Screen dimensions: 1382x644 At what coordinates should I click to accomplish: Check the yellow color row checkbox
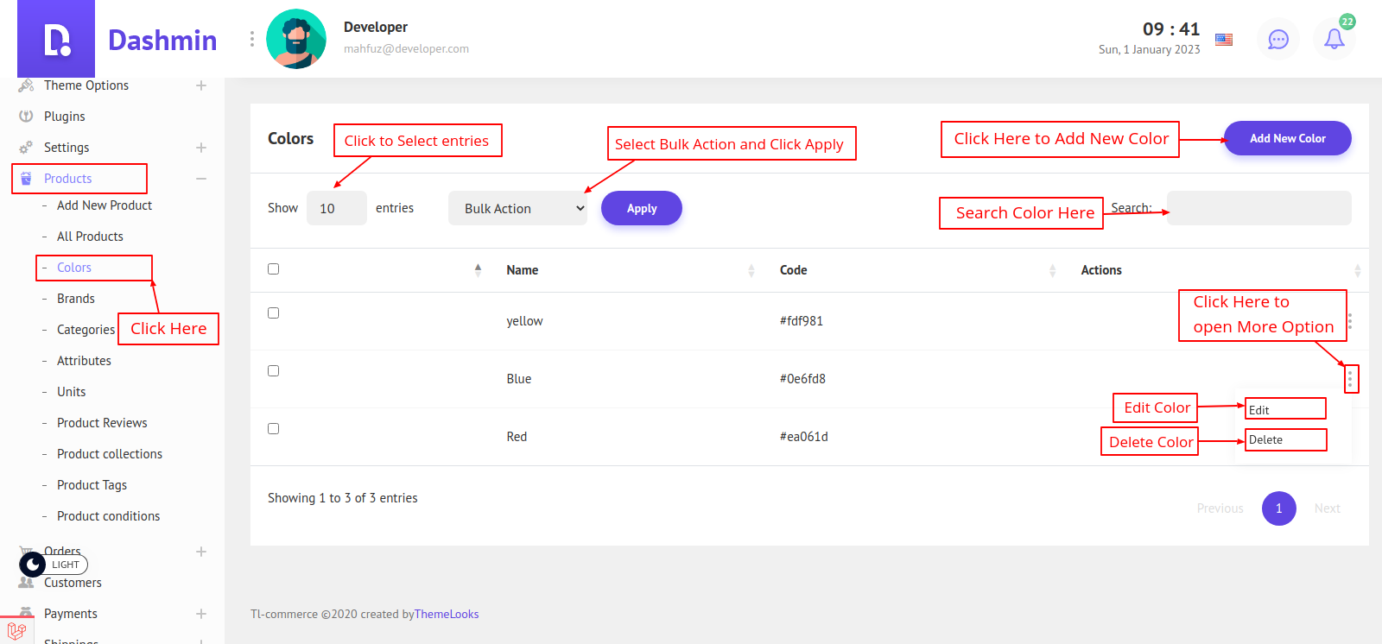[x=274, y=313]
